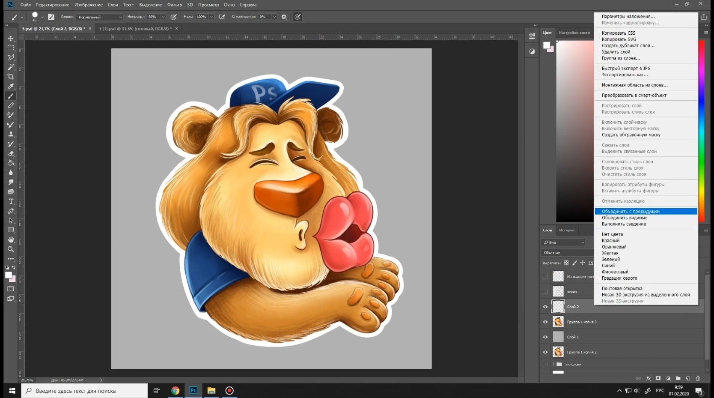Screen dimensions: 714x398
Task: Hide the Слой 2 layer
Action: pyautogui.click(x=545, y=307)
